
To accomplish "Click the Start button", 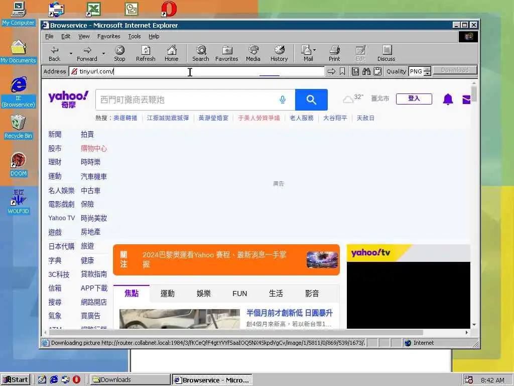I will click(x=16, y=379).
